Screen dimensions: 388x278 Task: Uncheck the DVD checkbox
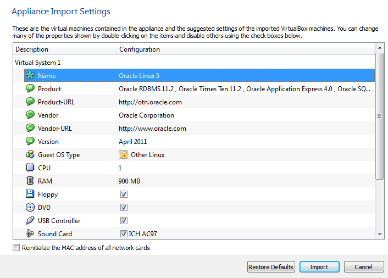click(124, 208)
